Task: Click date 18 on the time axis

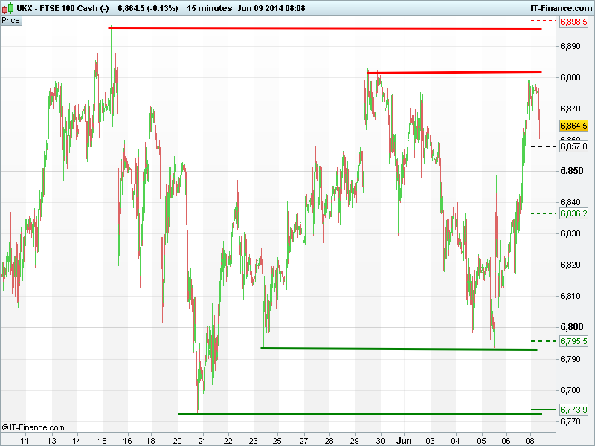Action: click(151, 441)
